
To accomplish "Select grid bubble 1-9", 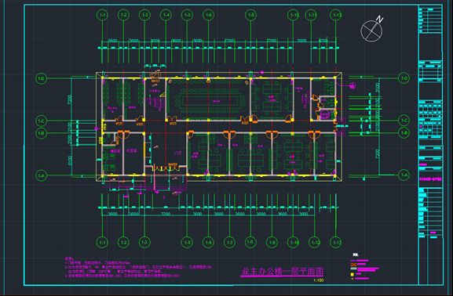I will point(272,243).
